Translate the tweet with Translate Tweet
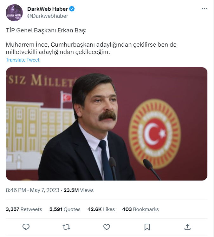 [23, 60]
